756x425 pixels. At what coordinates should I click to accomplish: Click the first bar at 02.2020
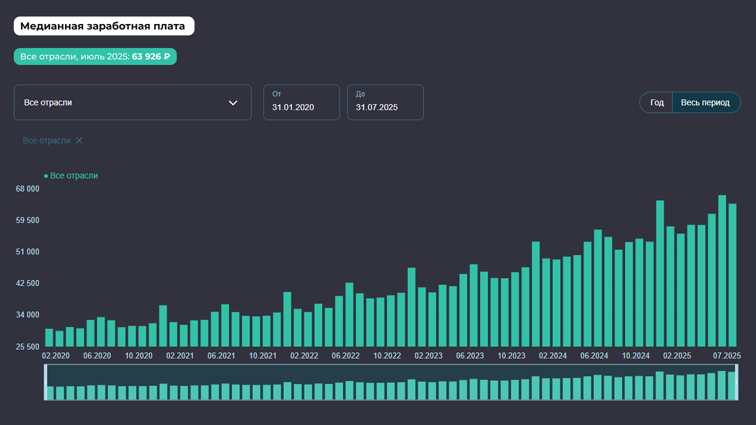49,338
